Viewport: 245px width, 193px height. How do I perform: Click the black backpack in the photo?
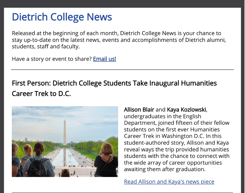pos(37,167)
